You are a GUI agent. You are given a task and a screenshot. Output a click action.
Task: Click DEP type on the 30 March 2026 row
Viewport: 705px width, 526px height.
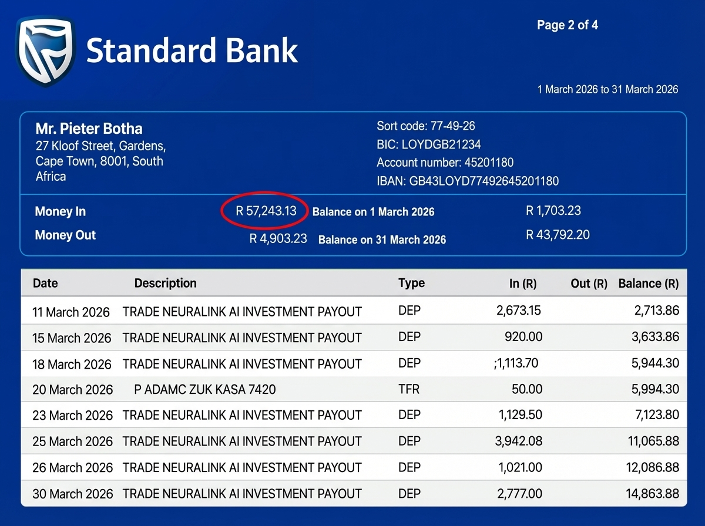(x=409, y=493)
